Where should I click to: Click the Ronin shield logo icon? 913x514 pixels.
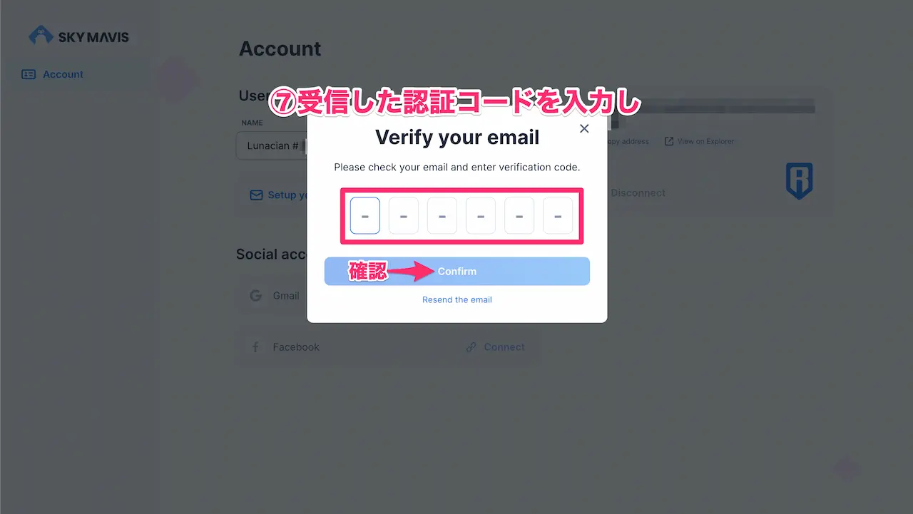(799, 180)
